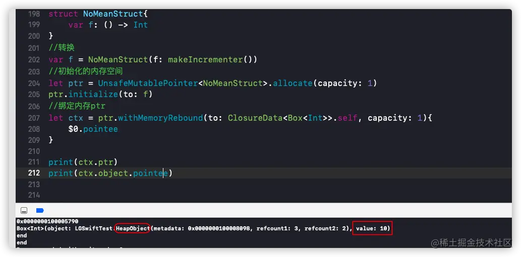This screenshot has width=521, height=257.
Task: Click the //绑定内存ptr comment
Action: tap(77, 106)
